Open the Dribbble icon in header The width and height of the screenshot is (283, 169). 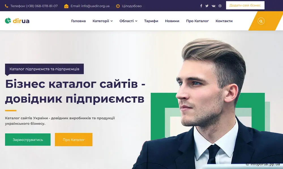(x=220, y=6)
